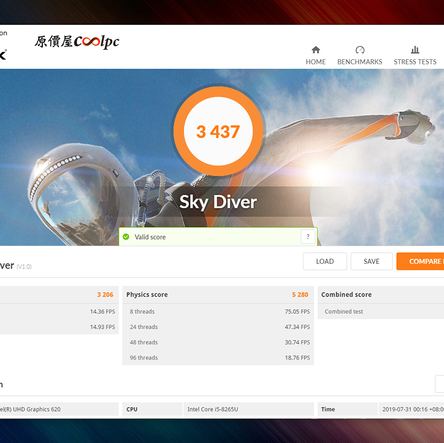Click the Time label cell
The image size is (444, 443).
347,409
